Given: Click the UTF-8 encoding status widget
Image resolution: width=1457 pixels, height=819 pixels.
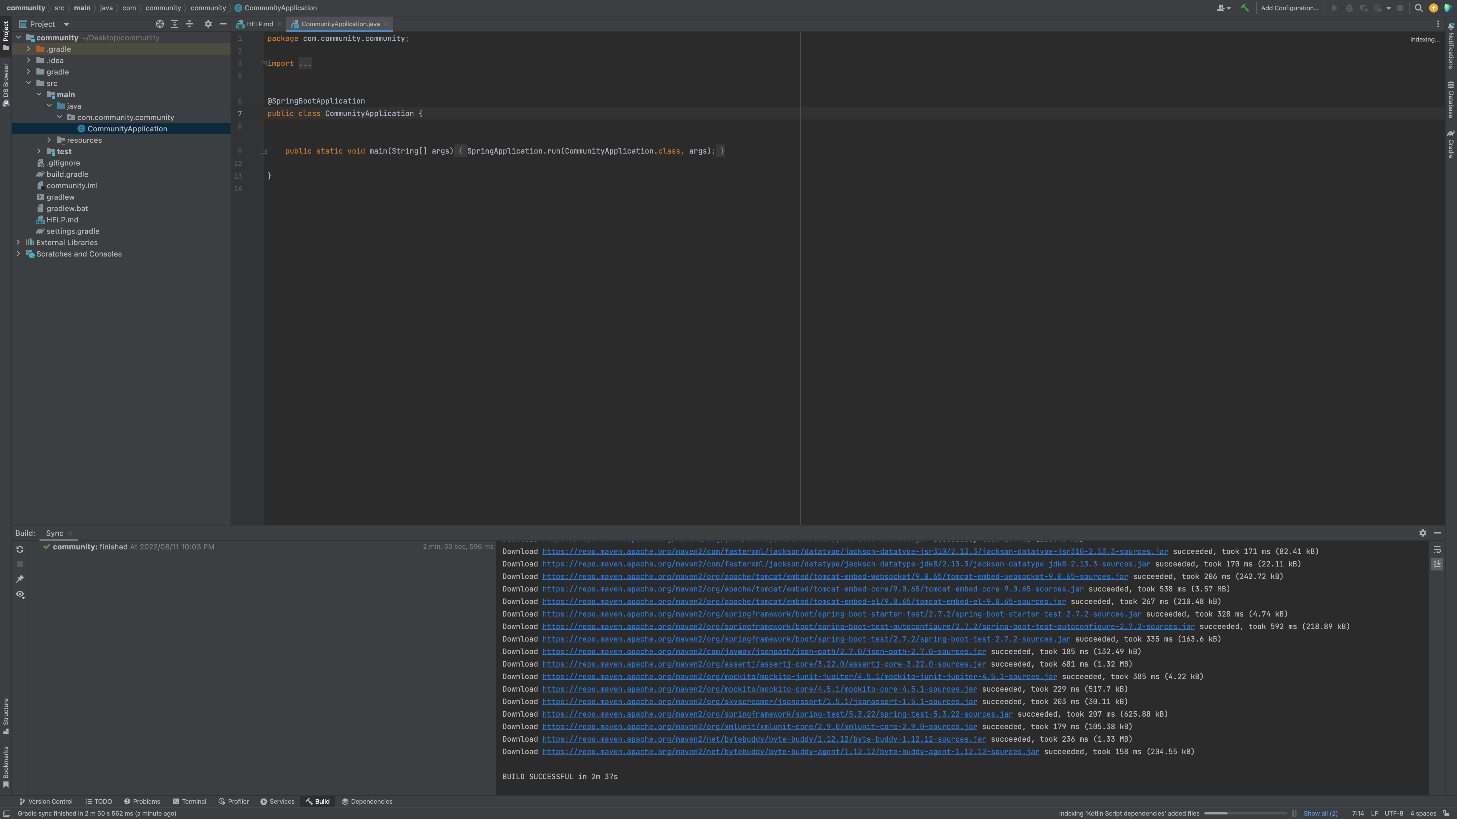Looking at the screenshot, I should pos(1394,813).
